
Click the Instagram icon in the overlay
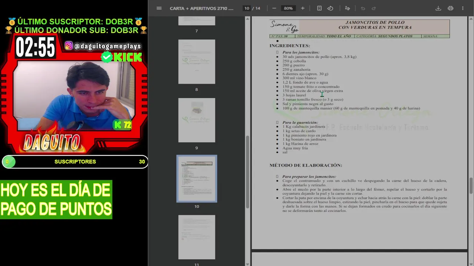pos(69,46)
